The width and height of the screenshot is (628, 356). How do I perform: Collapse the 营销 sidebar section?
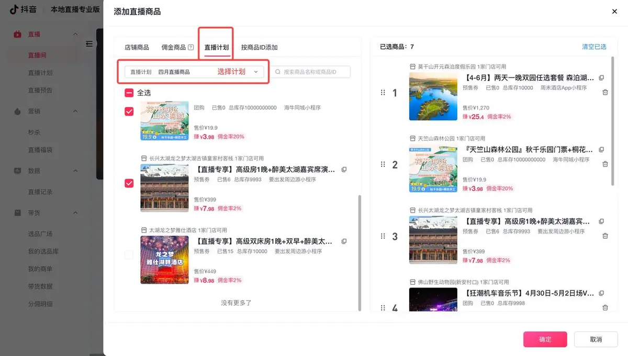pyautogui.click(x=75, y=112)
